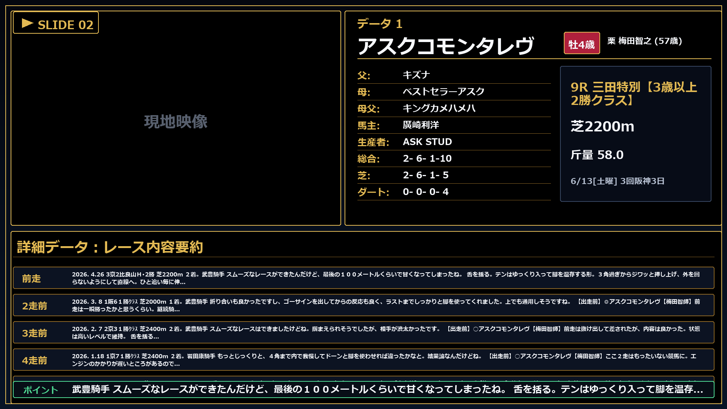Click sire value キズナ
Screen dimensions: 727x409
pyautogui.click(x=416, y=75)
